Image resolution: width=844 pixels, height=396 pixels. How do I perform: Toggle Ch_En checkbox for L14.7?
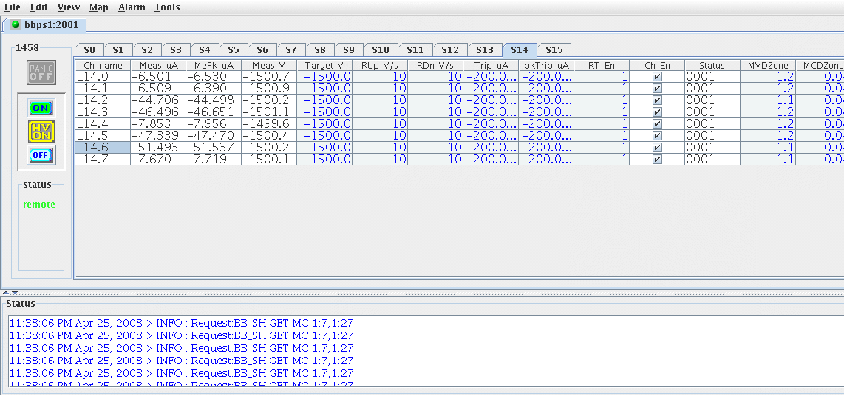click(657, 160)
